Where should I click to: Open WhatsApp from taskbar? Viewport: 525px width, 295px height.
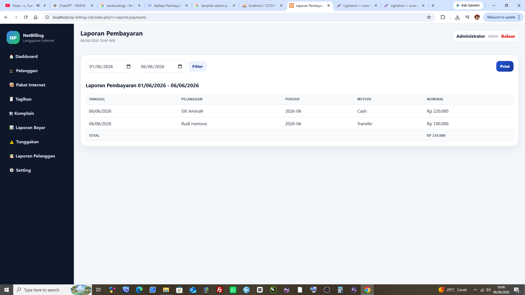[x=233, y=290]
